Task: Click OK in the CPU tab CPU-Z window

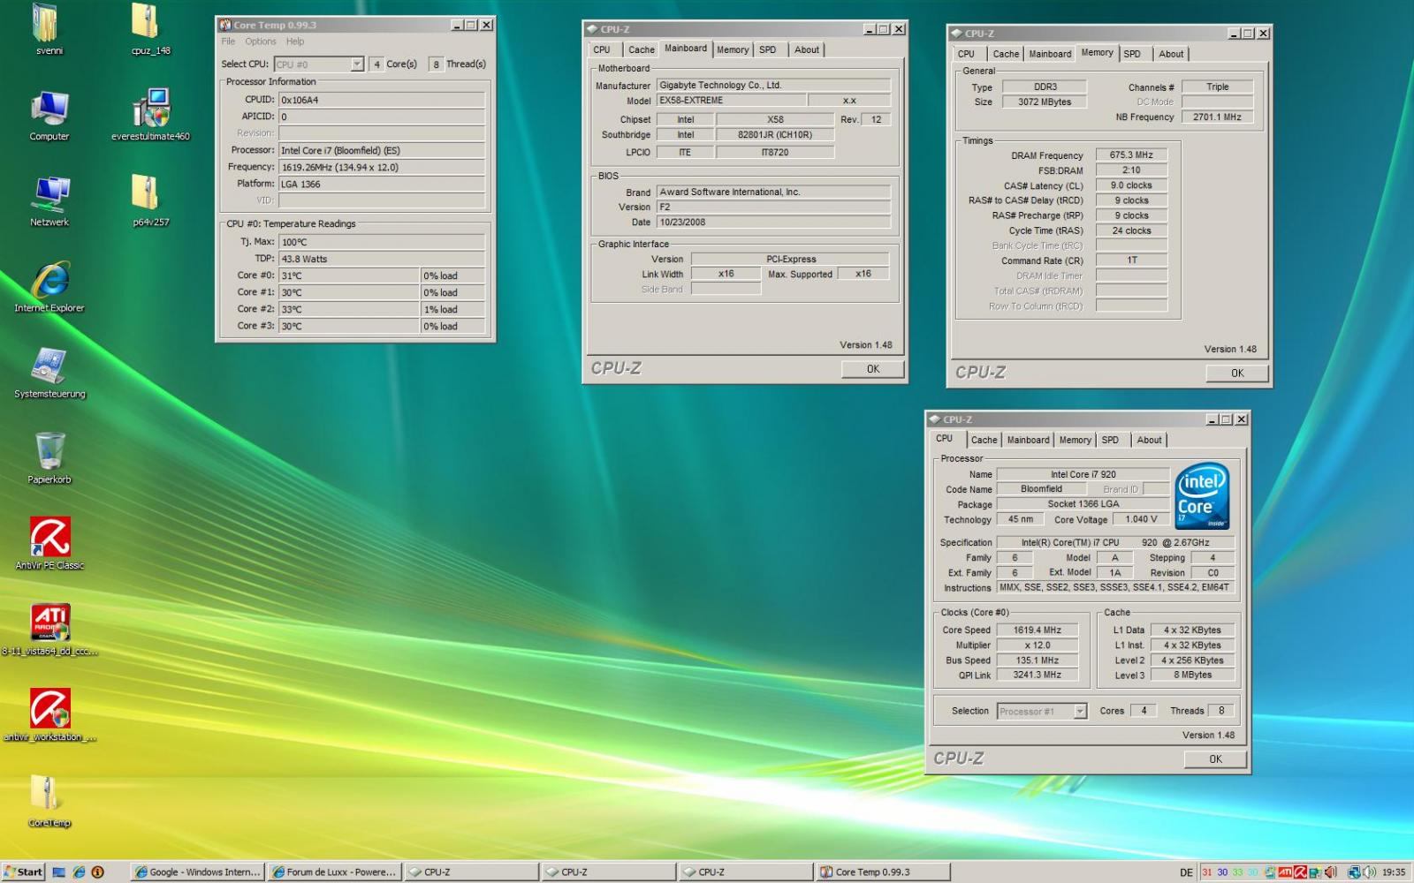Action: (1215, 759)
